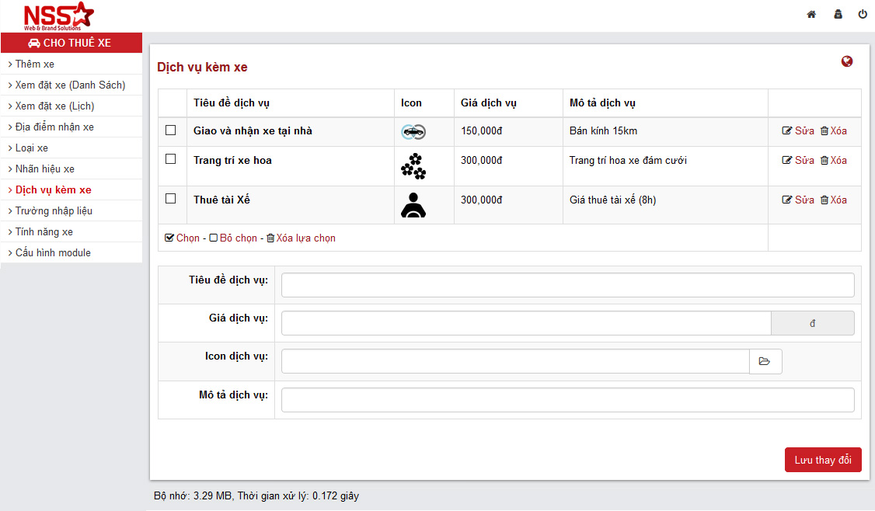Screen dimensions: 875x511
Task: Toggle the checkbox for Trang trí xe hoa
Action: click(x=171, y=159)
